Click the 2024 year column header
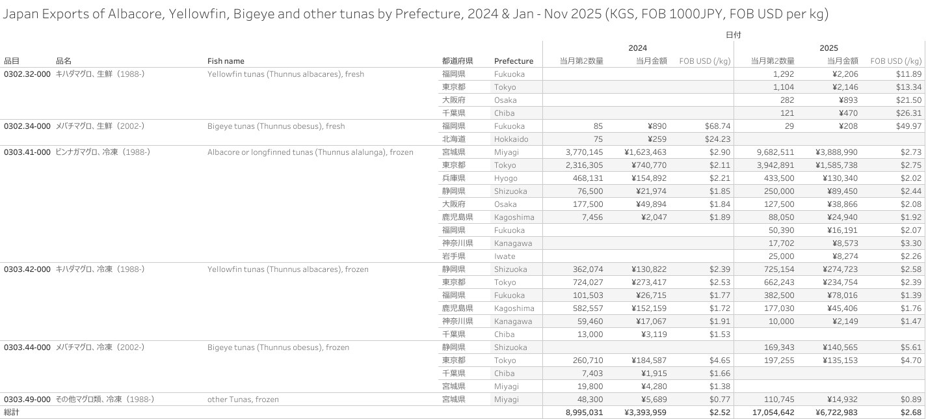 [x=637, y=47]
